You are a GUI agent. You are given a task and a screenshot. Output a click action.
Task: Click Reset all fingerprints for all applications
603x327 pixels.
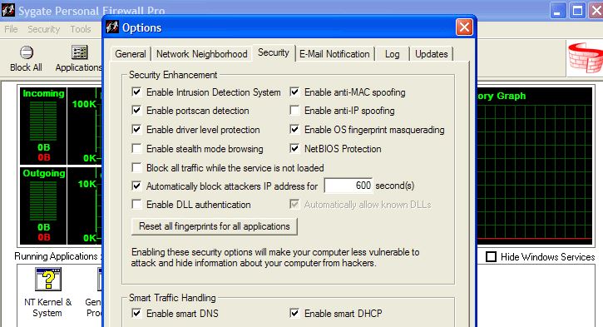[x=215, y=226]
